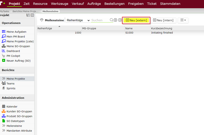Click the boxed arrow icon after search

(120, 20)
